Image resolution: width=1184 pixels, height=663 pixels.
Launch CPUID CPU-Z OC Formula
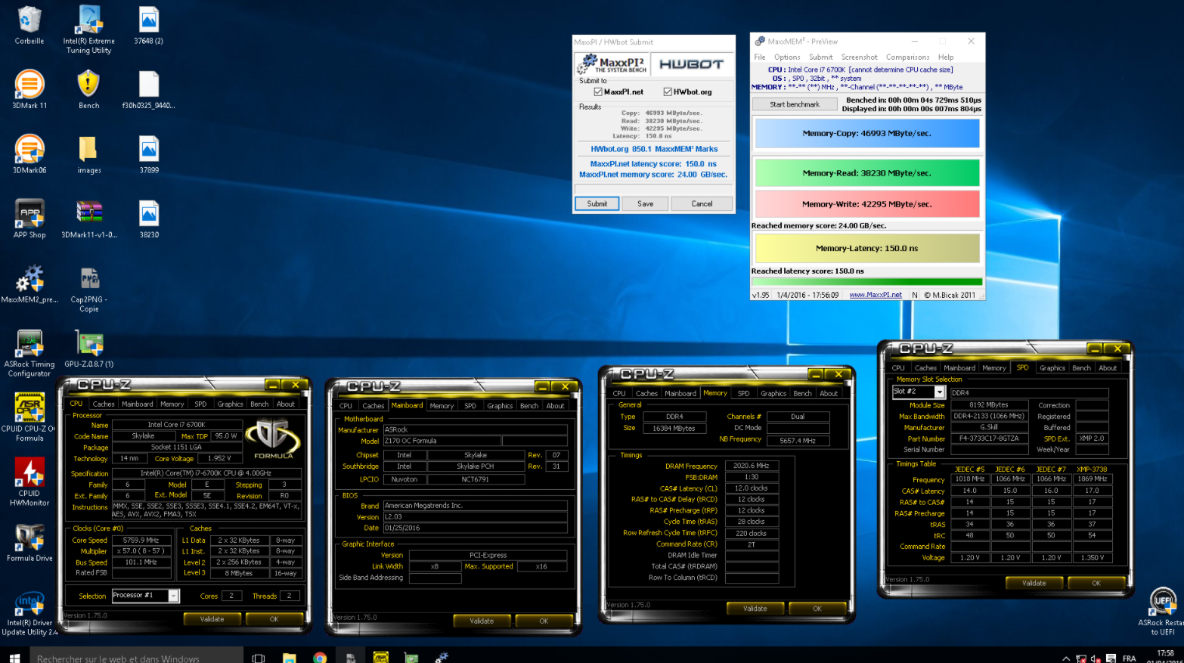pyautogui.click(x=29, y=417)
